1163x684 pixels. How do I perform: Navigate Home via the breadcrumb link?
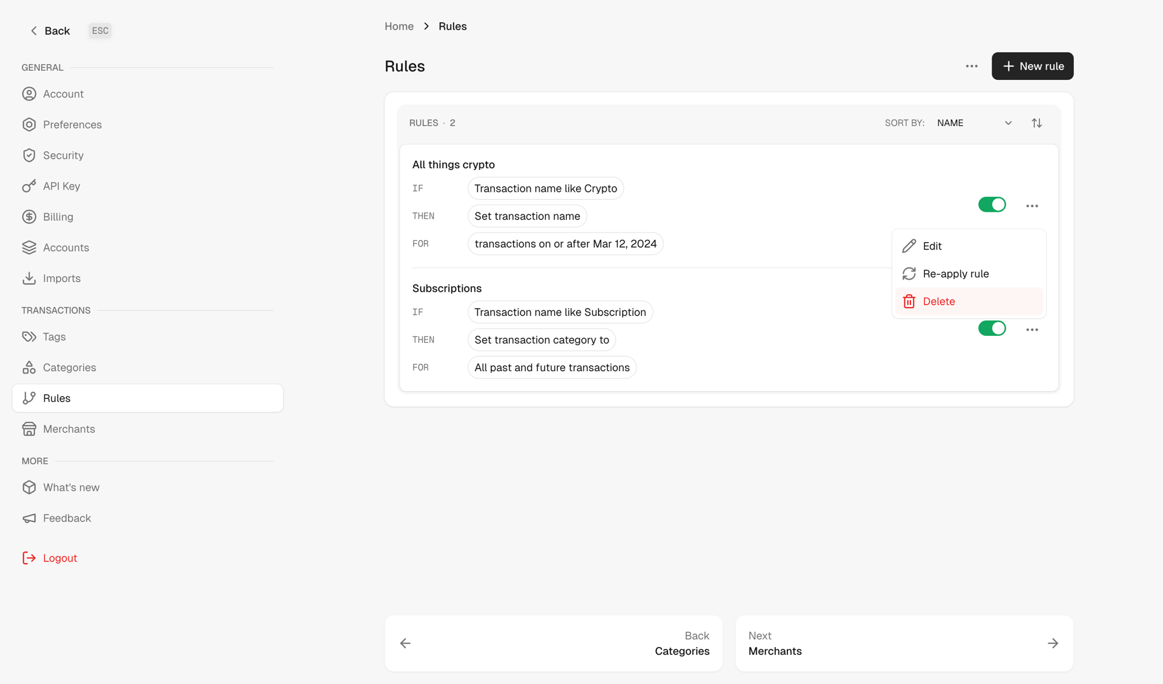pyautogui.click(x=399, y=26)
